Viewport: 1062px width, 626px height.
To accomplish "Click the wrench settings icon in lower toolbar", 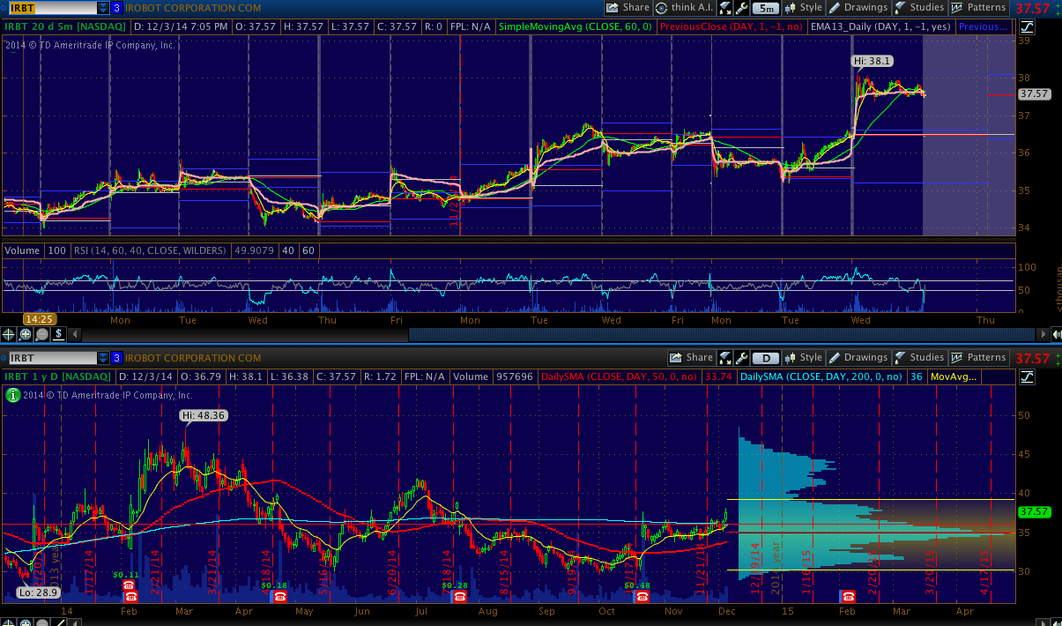I will pyautogui.click(x=742, y=358).
